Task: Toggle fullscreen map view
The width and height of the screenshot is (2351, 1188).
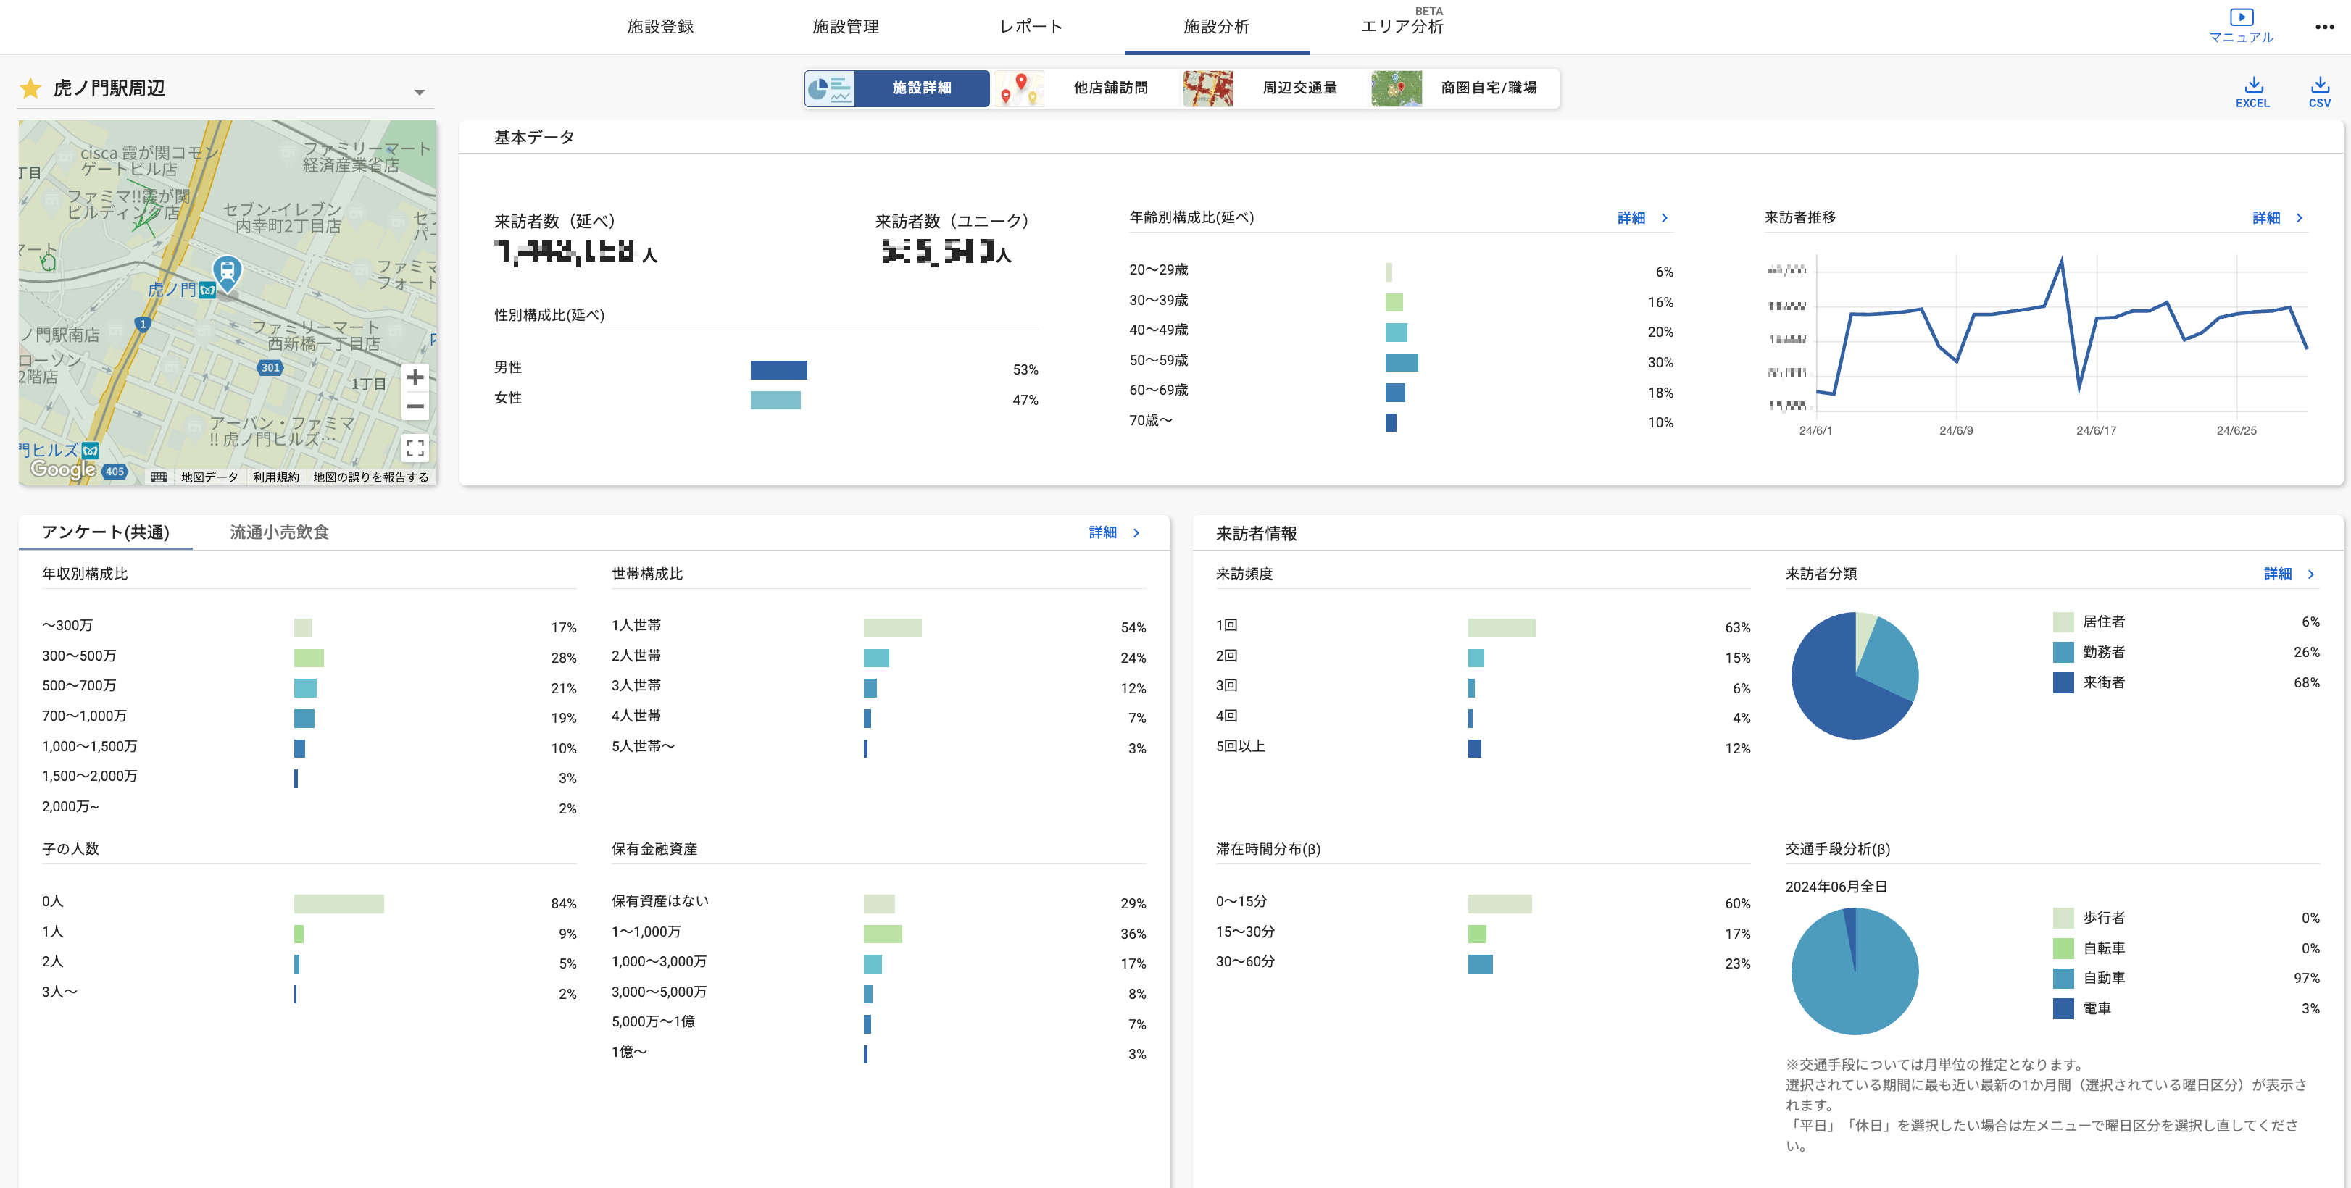Action: (x=415, y=448)
